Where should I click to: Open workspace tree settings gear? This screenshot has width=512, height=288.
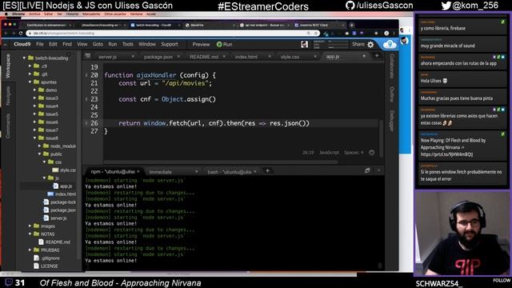click(69, 54)
